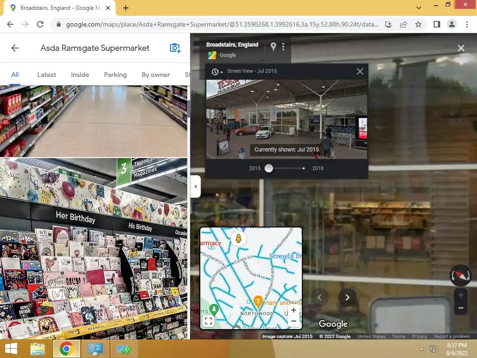Screen dimensions: 477x358
Task: Toggle the browser side panel
Action: [x=437, y=24]
